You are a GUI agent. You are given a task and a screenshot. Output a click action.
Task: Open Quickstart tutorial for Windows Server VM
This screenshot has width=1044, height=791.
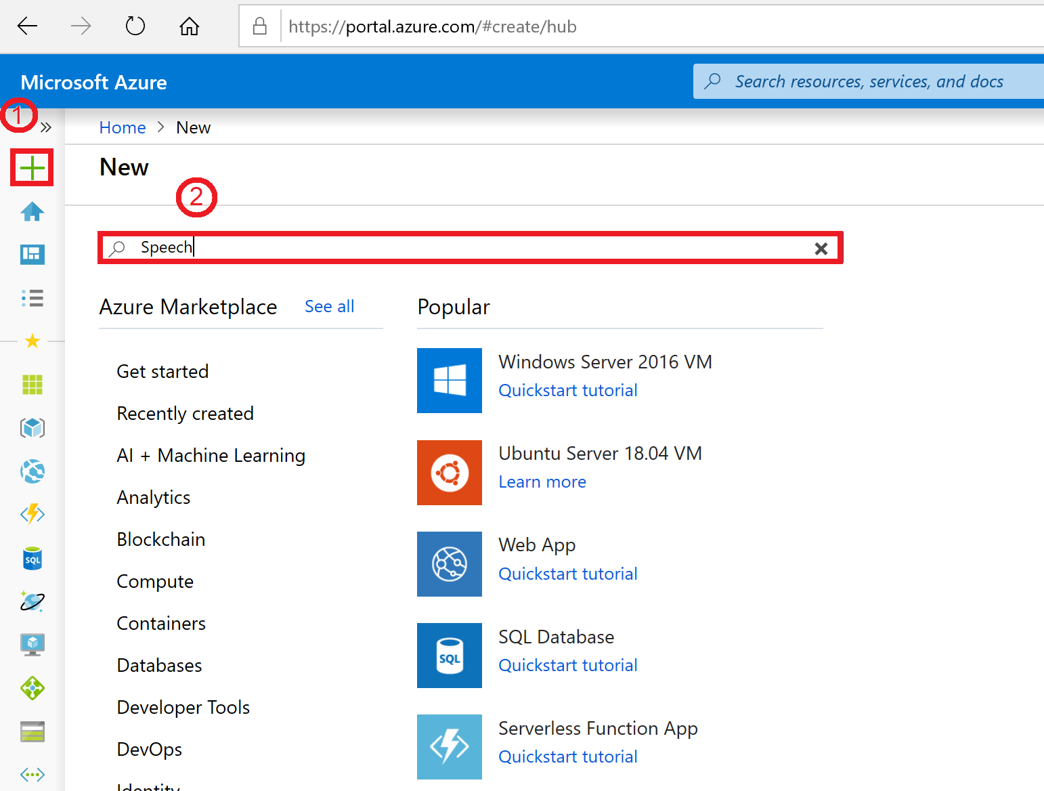[567, 390]
